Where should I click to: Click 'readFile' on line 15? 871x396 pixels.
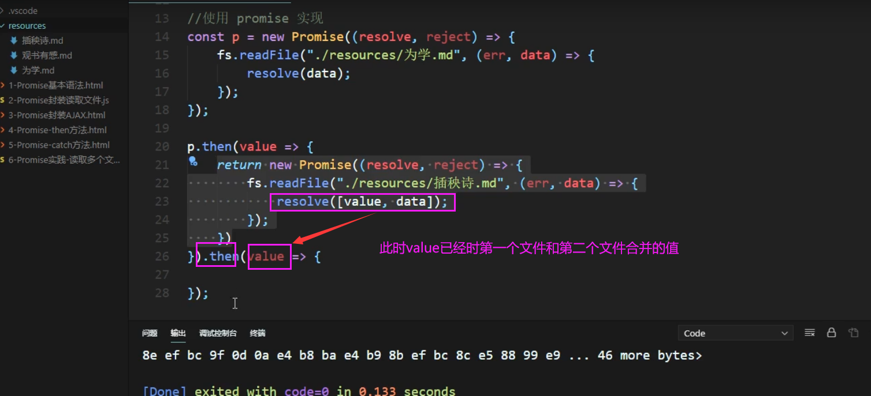269,55
